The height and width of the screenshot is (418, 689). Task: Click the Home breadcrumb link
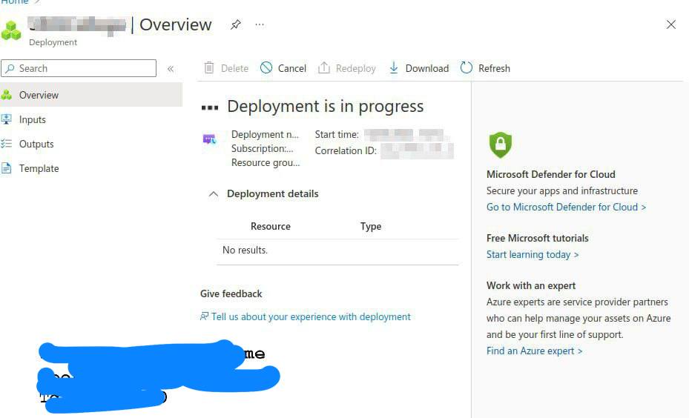(16, 1)
